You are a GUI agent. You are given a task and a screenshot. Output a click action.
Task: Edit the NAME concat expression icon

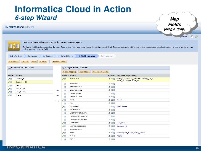click(109, 133)
